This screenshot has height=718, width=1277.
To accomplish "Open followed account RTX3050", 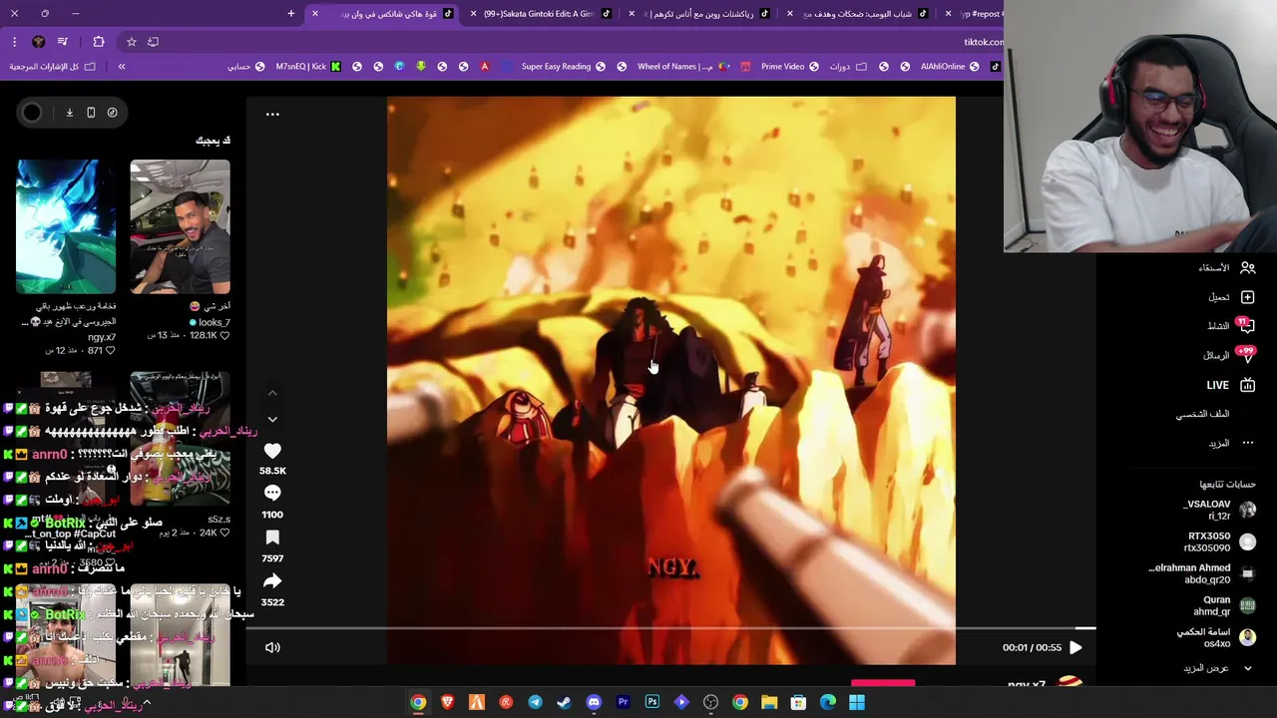I will (x=1218, y=541).
